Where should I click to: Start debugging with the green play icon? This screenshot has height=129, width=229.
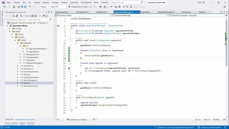[69, 7]
